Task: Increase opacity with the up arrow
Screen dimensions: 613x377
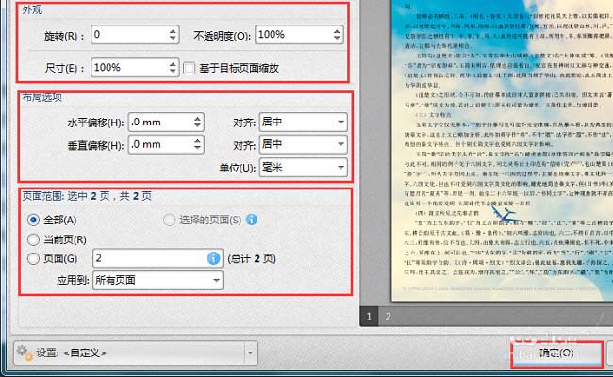Action: tap(337, 30)
